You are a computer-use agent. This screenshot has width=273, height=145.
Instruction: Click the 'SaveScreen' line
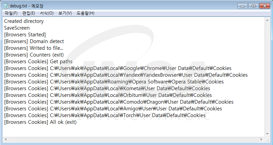click(17, 28)
